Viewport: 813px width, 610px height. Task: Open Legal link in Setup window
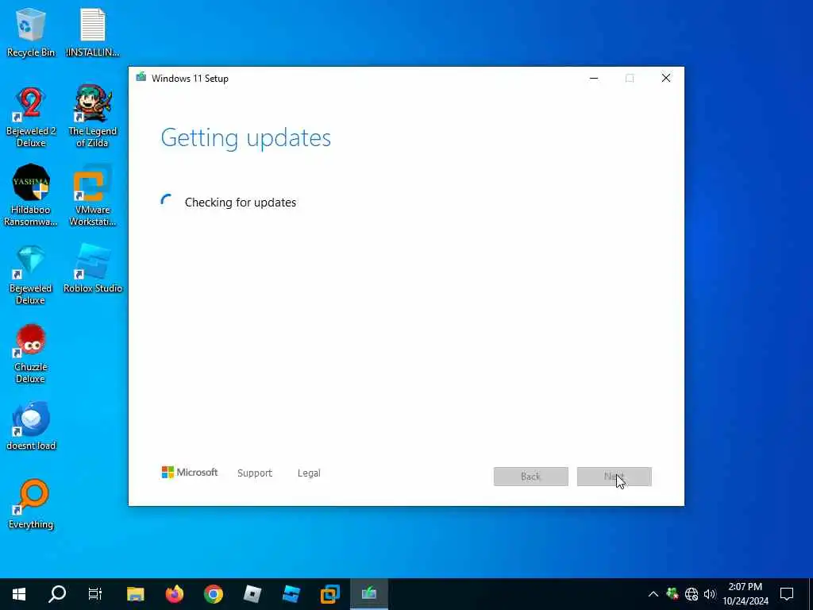tap(309, 473)
